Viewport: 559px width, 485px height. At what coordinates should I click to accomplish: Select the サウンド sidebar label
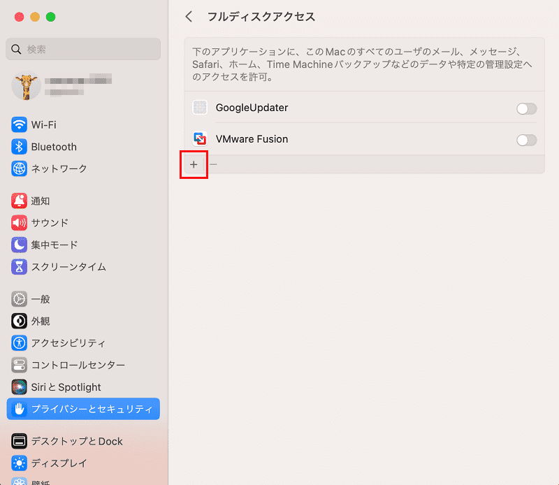click(50, 223)
